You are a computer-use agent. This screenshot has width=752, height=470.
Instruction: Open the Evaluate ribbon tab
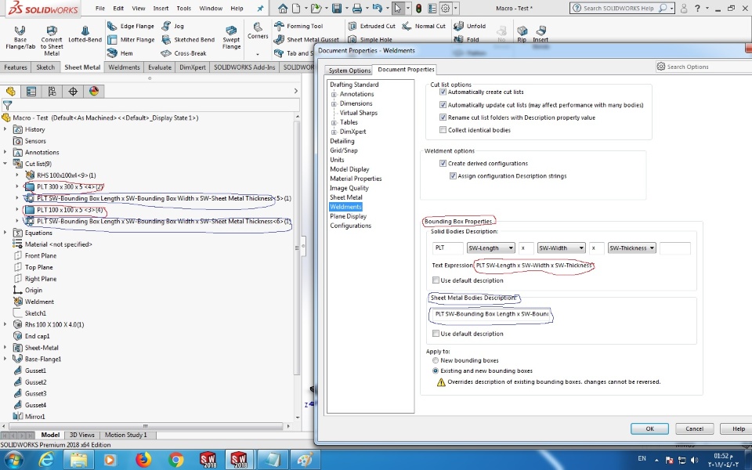coord(160,67)
